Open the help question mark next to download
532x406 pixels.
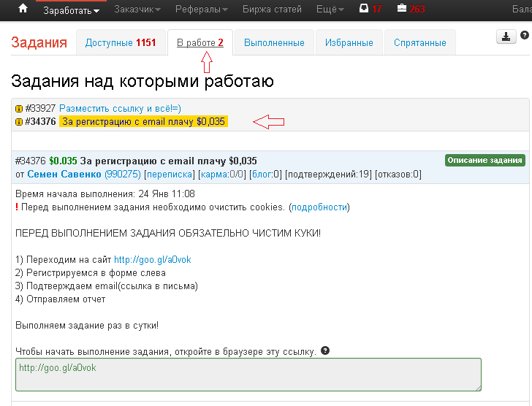pos(525,35)
